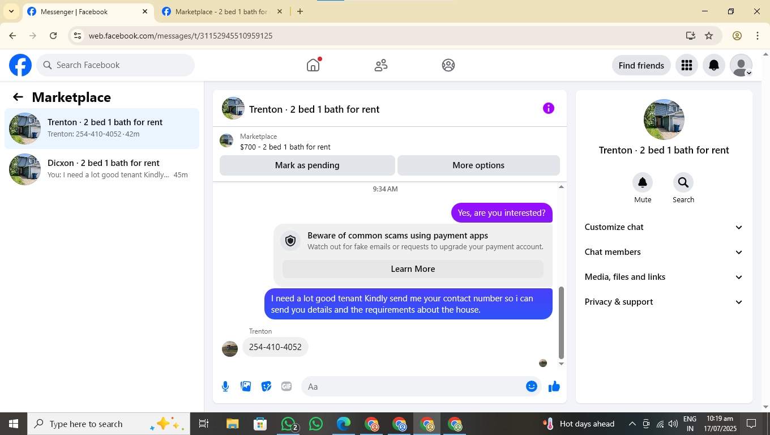Screen dimensions: 770x435
Task: Bookmark this page with the star icon
Action: [709, 36]
